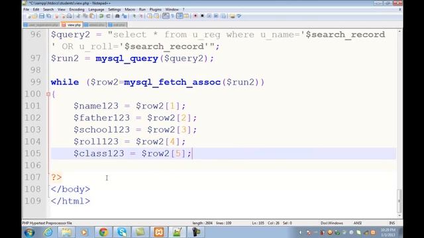Click the Redo toolbar arrow
The image size is (424, 238).
point(108,16)
